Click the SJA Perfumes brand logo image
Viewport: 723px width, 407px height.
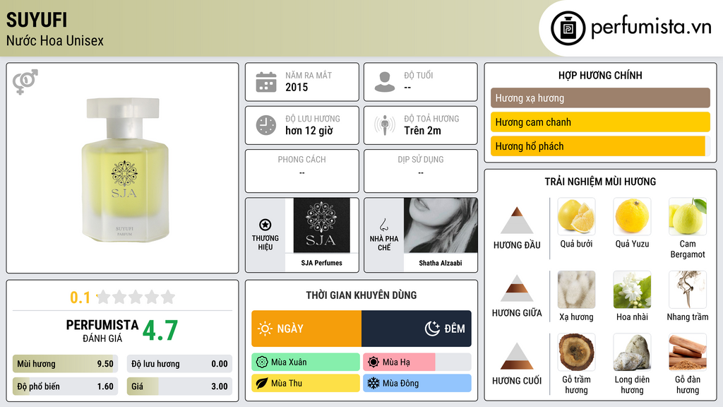point(321,225)
